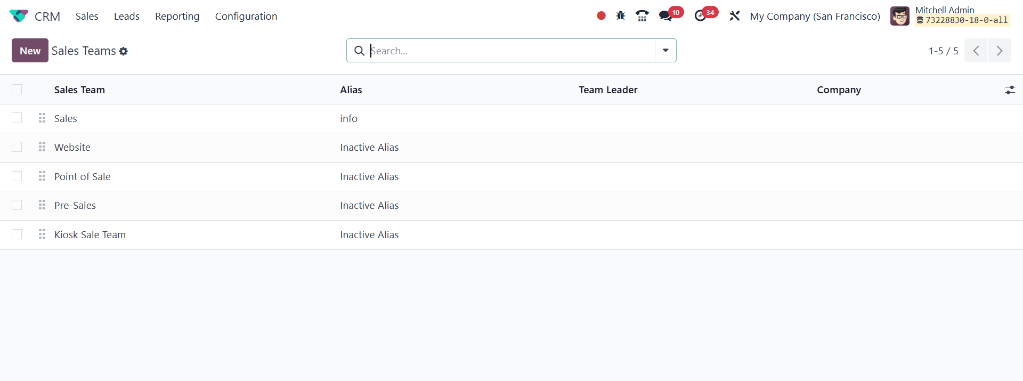Viewport: 1023px width, 381px height.
Task: Open the Configuration menu
Action: click(246, 17)
